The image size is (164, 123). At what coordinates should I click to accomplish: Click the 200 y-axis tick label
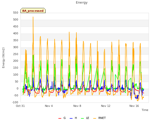16,61
